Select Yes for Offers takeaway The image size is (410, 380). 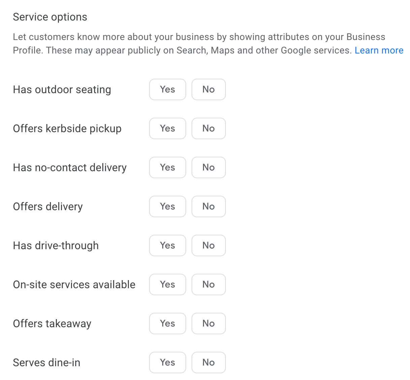click(x=167, y=324)
